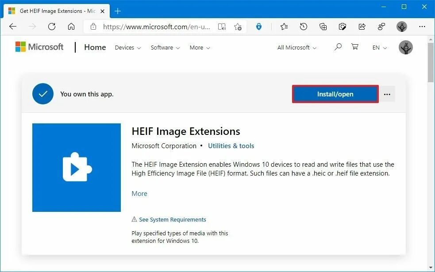The height and width of the screenshot is (272, 435).
Task: Show more app options via three-dot button
Action: coord(387,94)
